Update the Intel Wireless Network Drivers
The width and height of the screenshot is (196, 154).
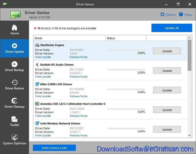coord(167,129)
